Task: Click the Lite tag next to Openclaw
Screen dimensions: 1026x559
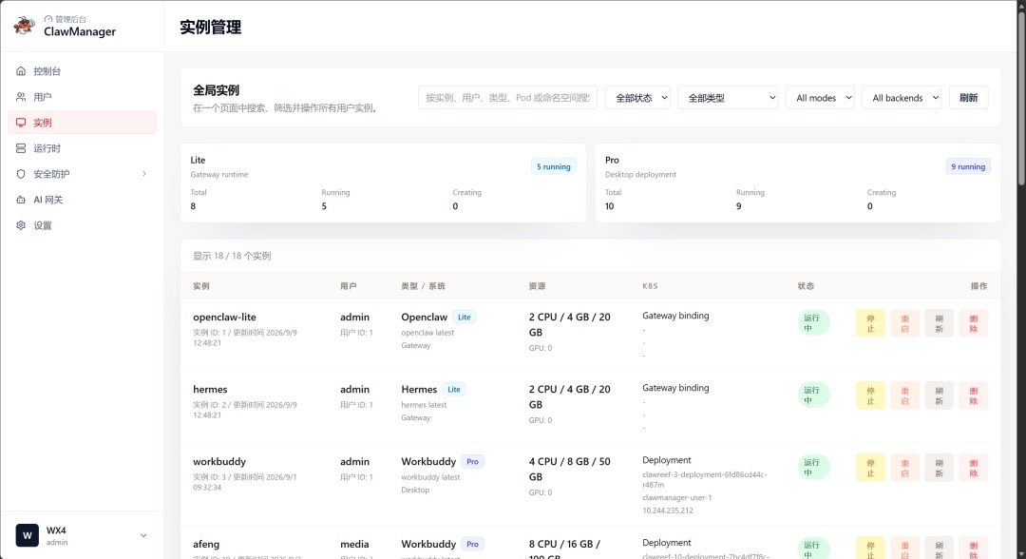Action: 464,317
